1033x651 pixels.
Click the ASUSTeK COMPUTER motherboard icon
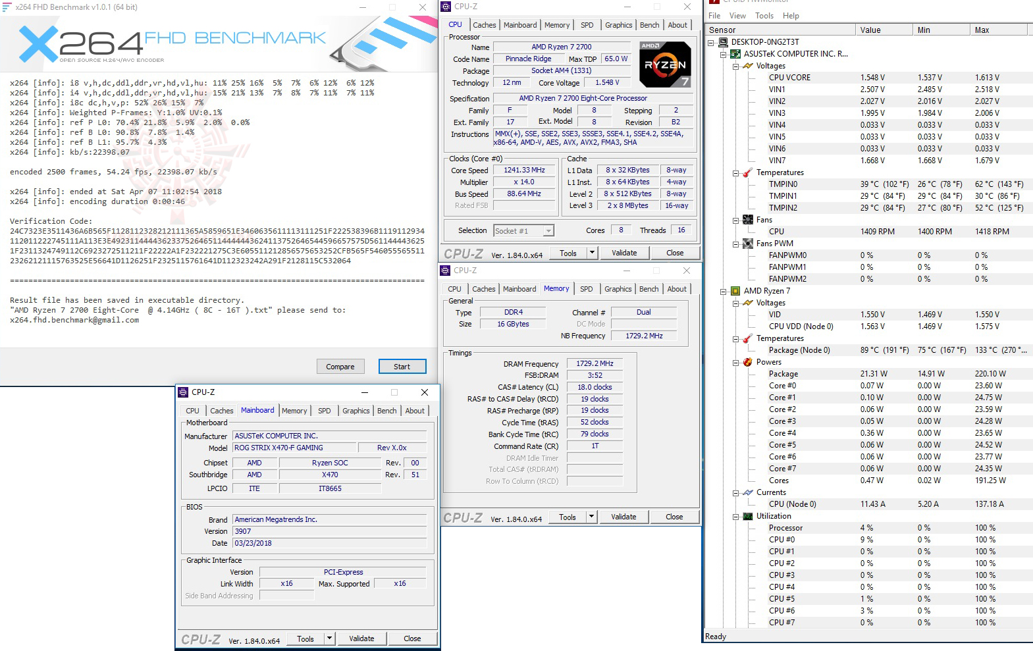(735, 54)
